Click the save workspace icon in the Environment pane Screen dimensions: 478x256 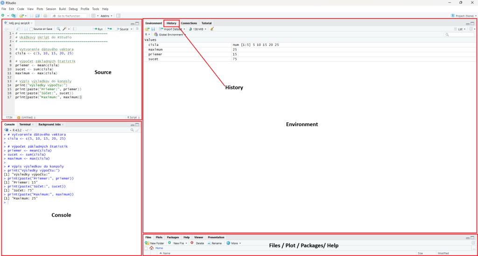click(x=153, y=29)
